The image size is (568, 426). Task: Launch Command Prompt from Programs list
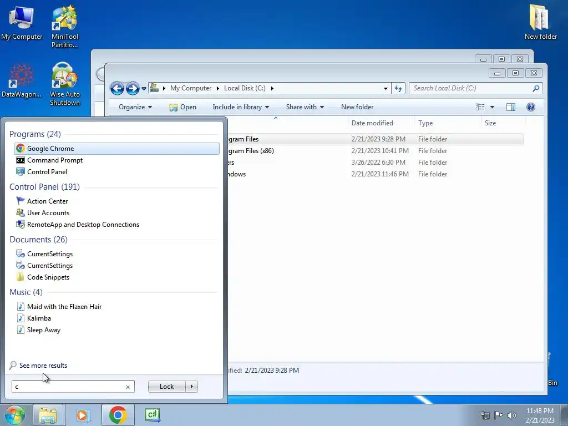pyautogui.click(x=55, y=160)
